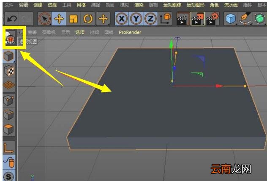The width and height of the screenshot is (267, 181).
Task: Open the viewport 过滤 menu
Action: (x=94, y=32)
